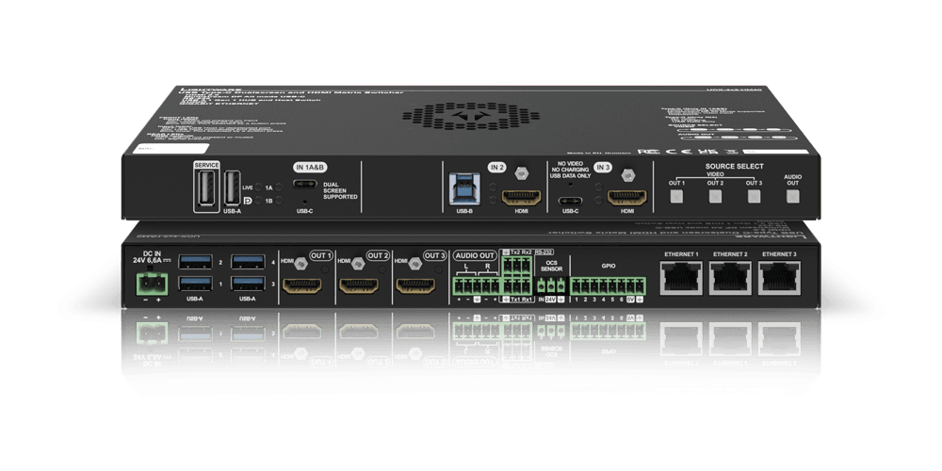This screenshot has height=471, width=942.
Task: Click the GPIO green terminal block
Action: [x=609, y=286]
